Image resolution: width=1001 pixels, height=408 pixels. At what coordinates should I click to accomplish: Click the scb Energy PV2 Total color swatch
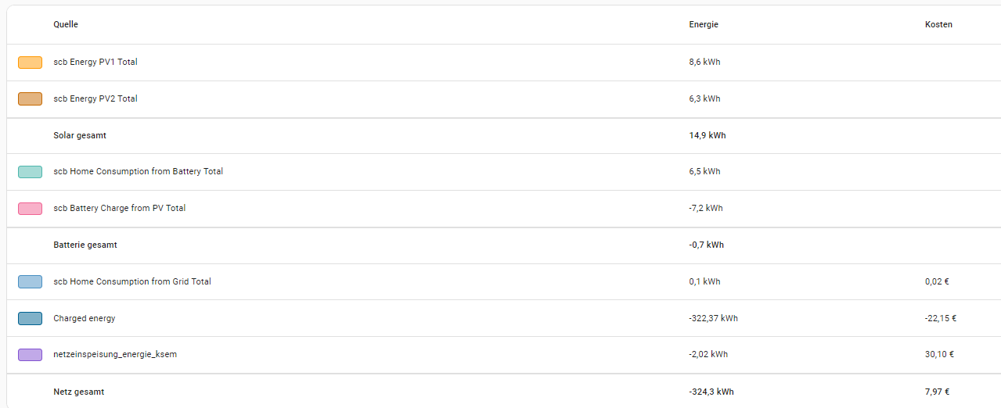coord(30,98)
